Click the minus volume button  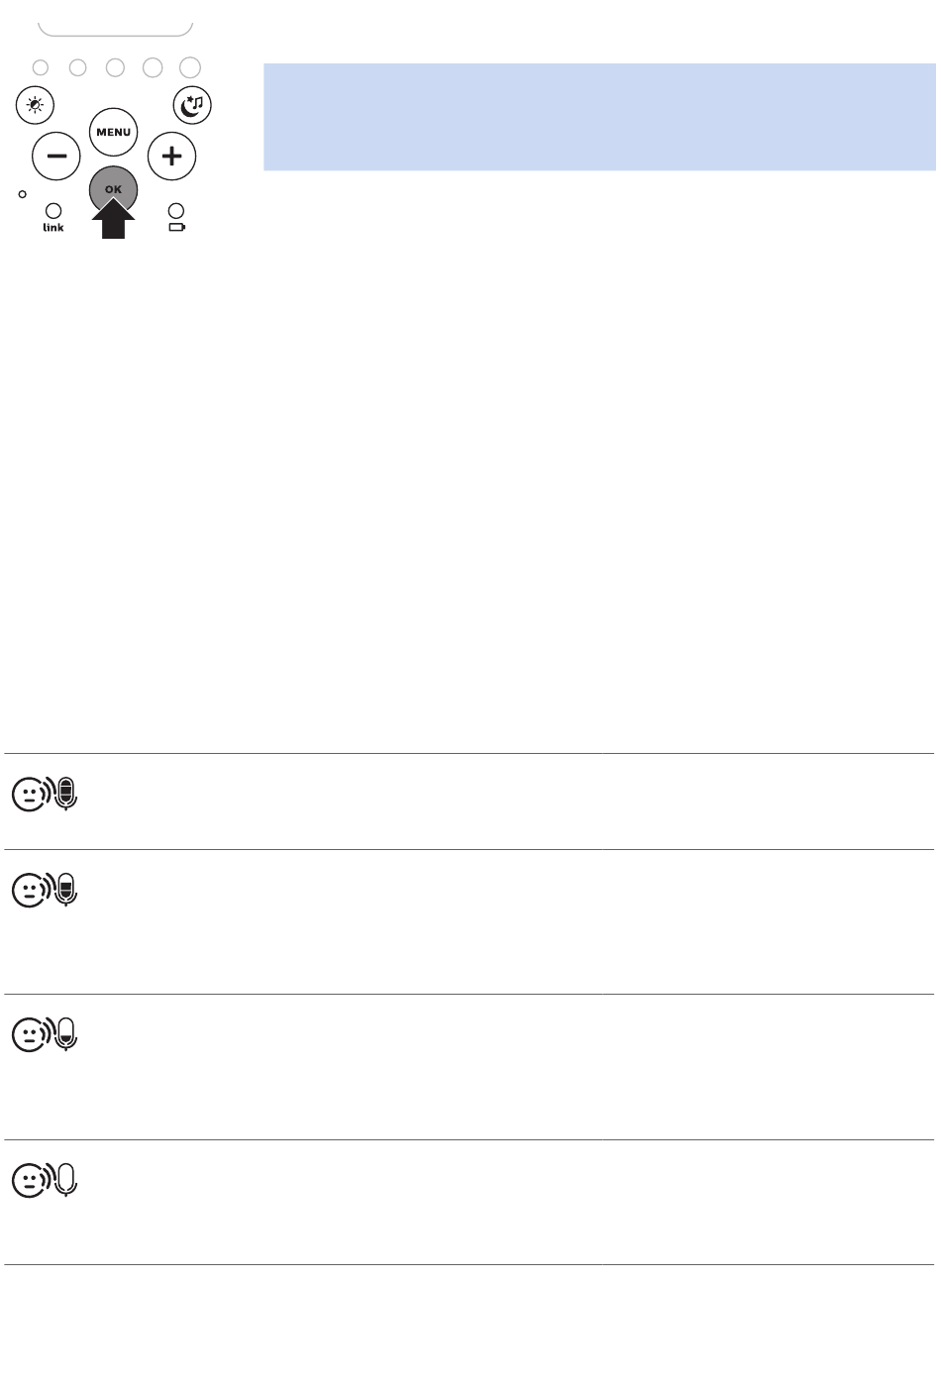click(x=56, y=156)
